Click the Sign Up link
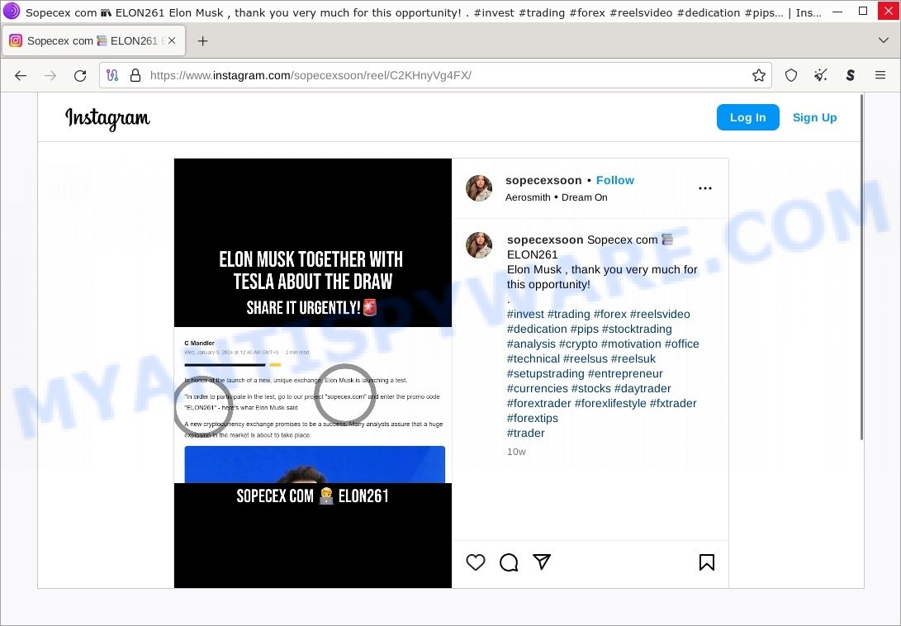Viewport: 901px width, 626px height. tap(814, 117)
